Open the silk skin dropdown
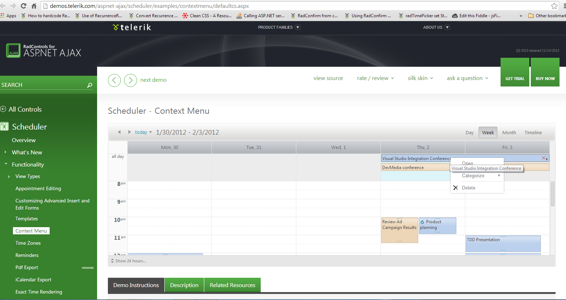 [420, 78]
